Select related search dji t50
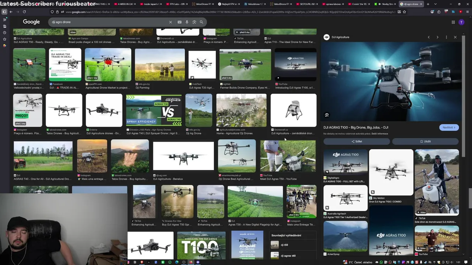This screenshot has height=265, width=472. tap(294, 245)
